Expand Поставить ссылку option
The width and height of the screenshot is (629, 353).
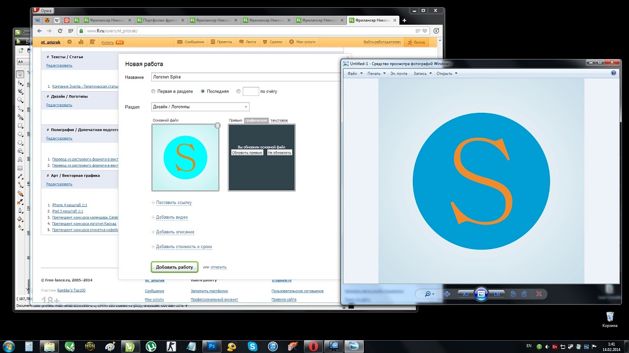tap(173, 202)
